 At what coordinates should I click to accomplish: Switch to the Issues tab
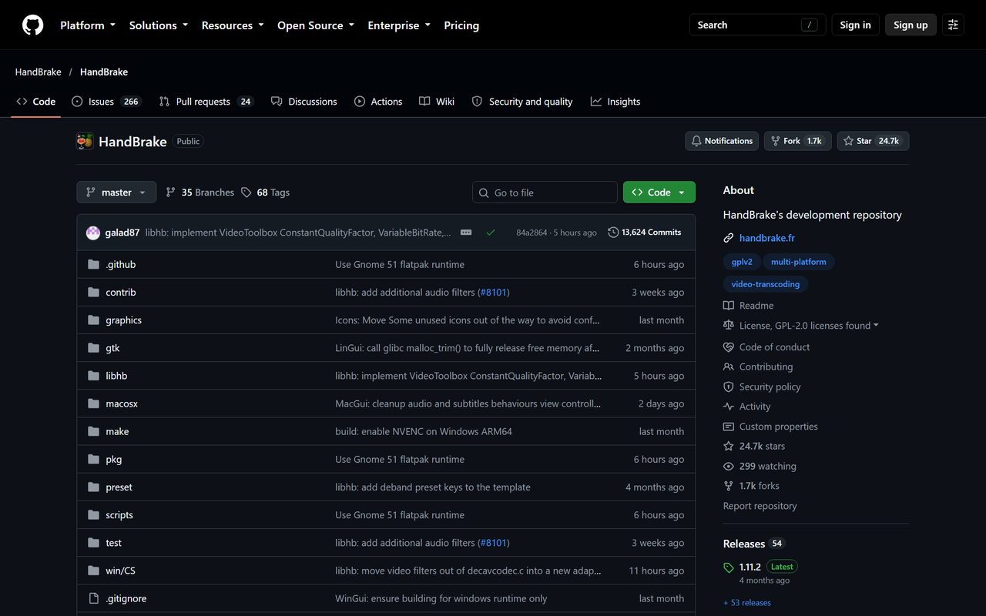point(106,102)
